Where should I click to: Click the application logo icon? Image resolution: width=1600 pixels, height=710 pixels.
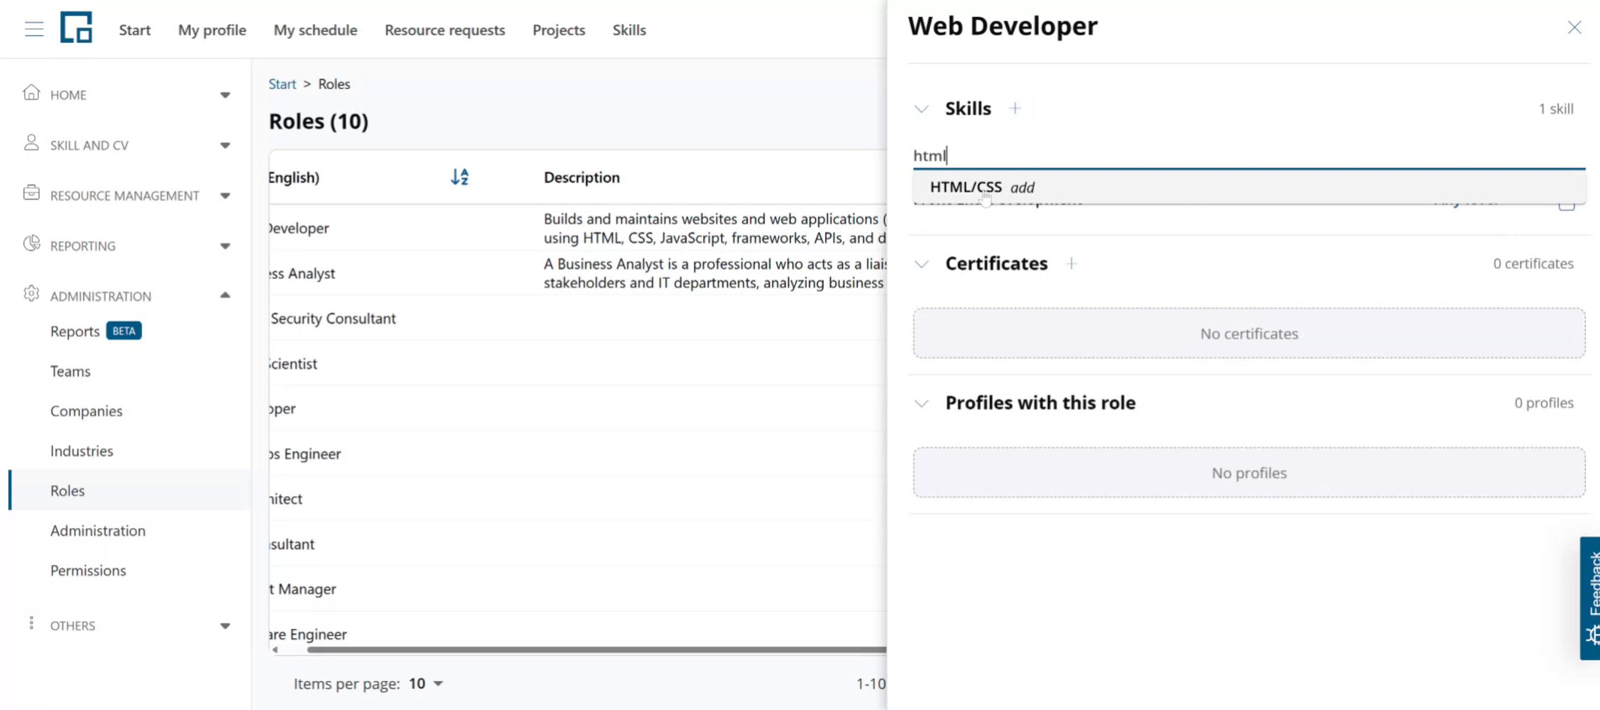coord(76,27)
